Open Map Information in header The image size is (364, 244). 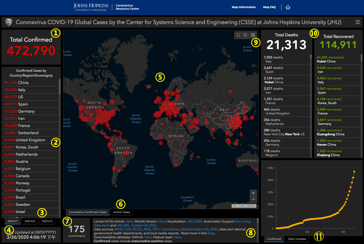tap(244, 7)
